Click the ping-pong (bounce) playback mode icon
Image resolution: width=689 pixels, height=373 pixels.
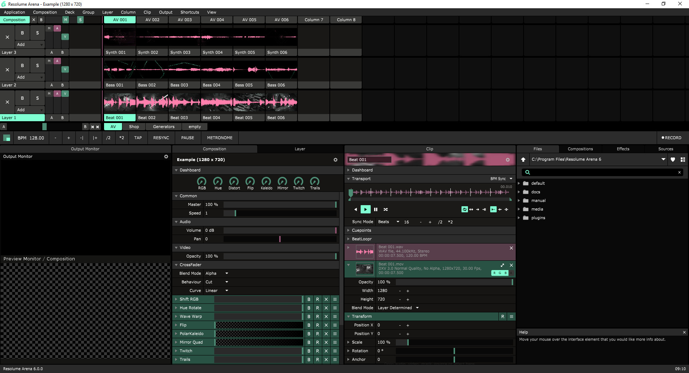coord(471,209)
